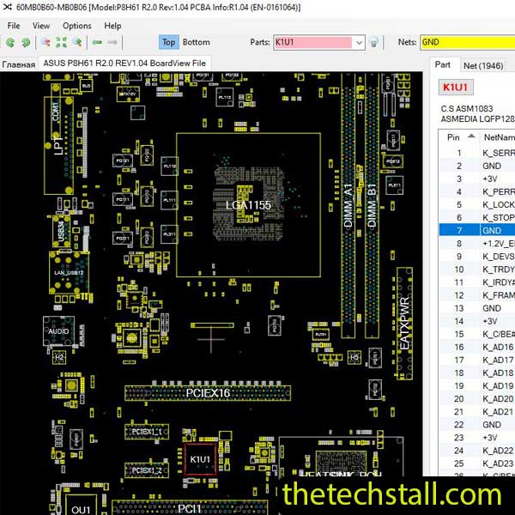Click the app icon in the title bar
The image size is (515, 515).
7,7
